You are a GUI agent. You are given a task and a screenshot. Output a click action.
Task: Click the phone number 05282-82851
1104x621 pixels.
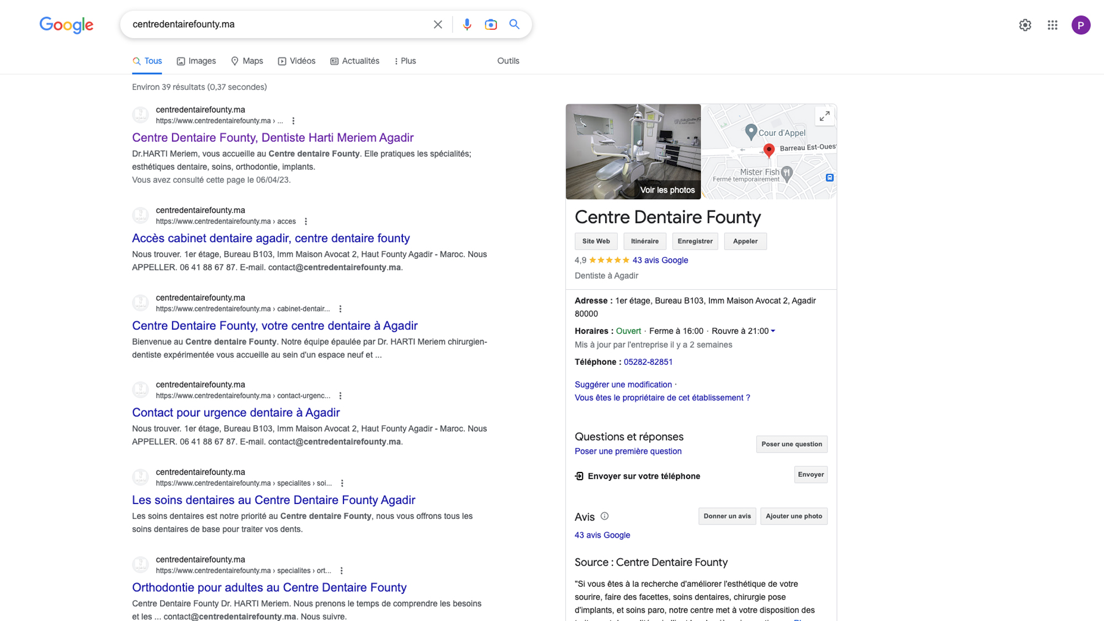[x=648, y=362]
